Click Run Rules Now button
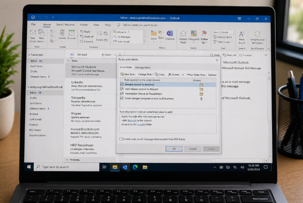The height and width of the screenshot is (203, 303). (197, 75)
